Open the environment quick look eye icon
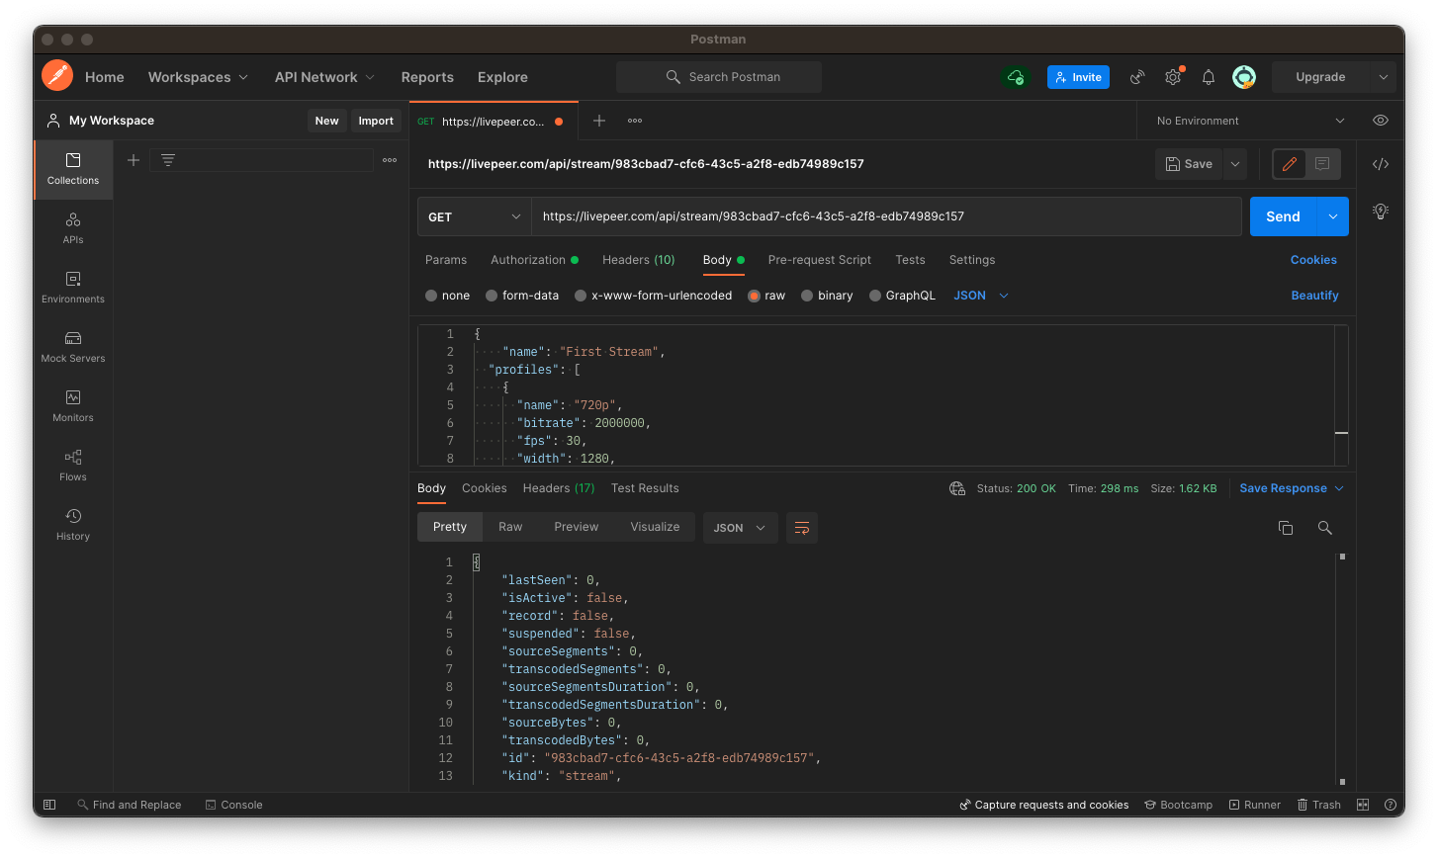1438x858 pixels. click(x=1381, y=121)
